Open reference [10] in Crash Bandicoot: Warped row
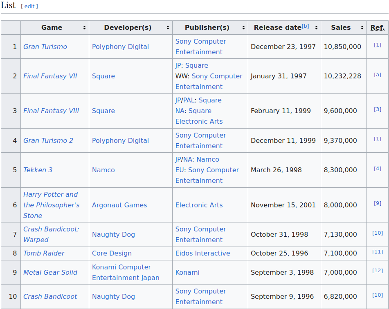The image size is (389, 309). [x=377, y=233]
